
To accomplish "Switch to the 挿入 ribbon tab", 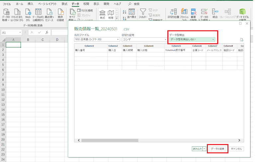I will point(31,3).
